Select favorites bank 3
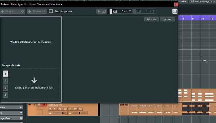 (5, 88)
